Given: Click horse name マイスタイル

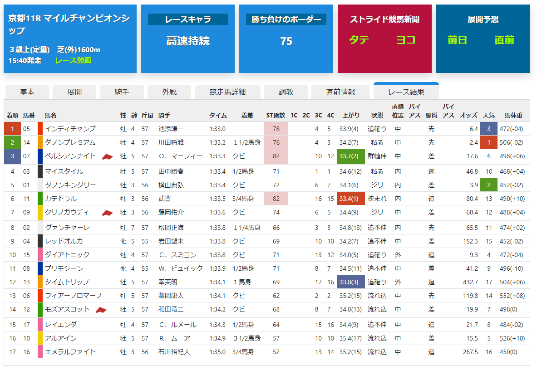Looking at the screenshot, I should click(64, 171).
